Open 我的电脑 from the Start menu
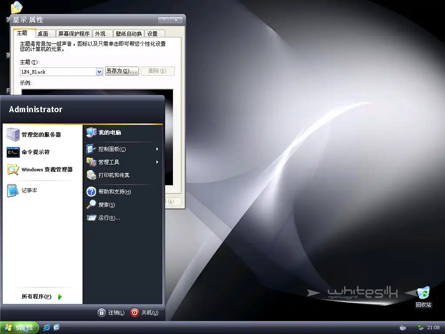The height and width of the screenshot is (334, 445). (123, 132)
